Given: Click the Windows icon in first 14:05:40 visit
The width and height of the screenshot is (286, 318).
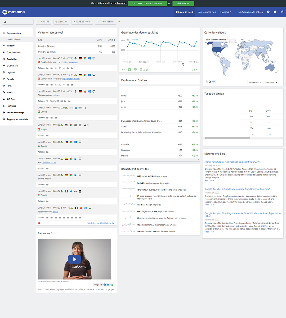Looking at the screenshot, I should click(90, 58).
